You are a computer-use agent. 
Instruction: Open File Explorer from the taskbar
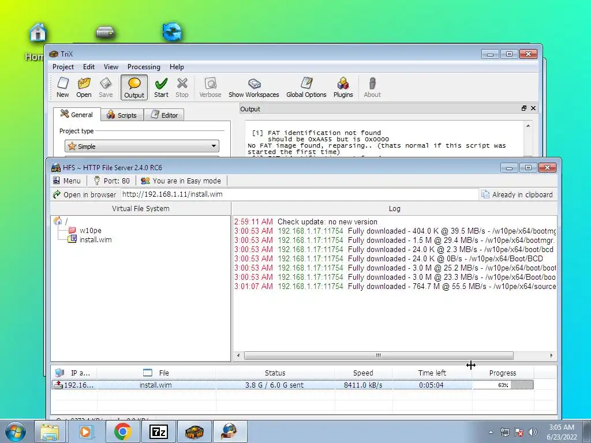coord(50,432)
